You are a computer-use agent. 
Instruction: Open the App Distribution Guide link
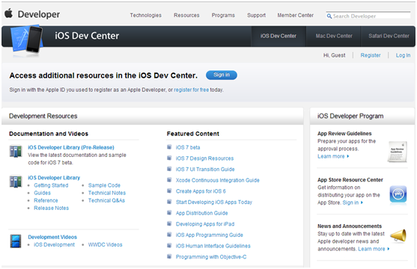point(201,213)
